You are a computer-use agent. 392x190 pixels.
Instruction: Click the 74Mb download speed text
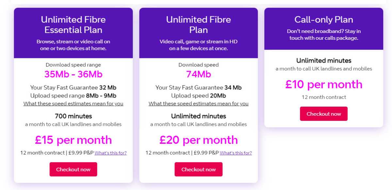click(199, 74)
